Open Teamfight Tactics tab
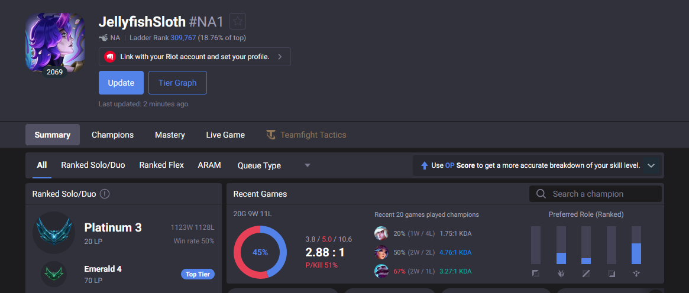This screenshot has width=689, height=293. point(306,135)
